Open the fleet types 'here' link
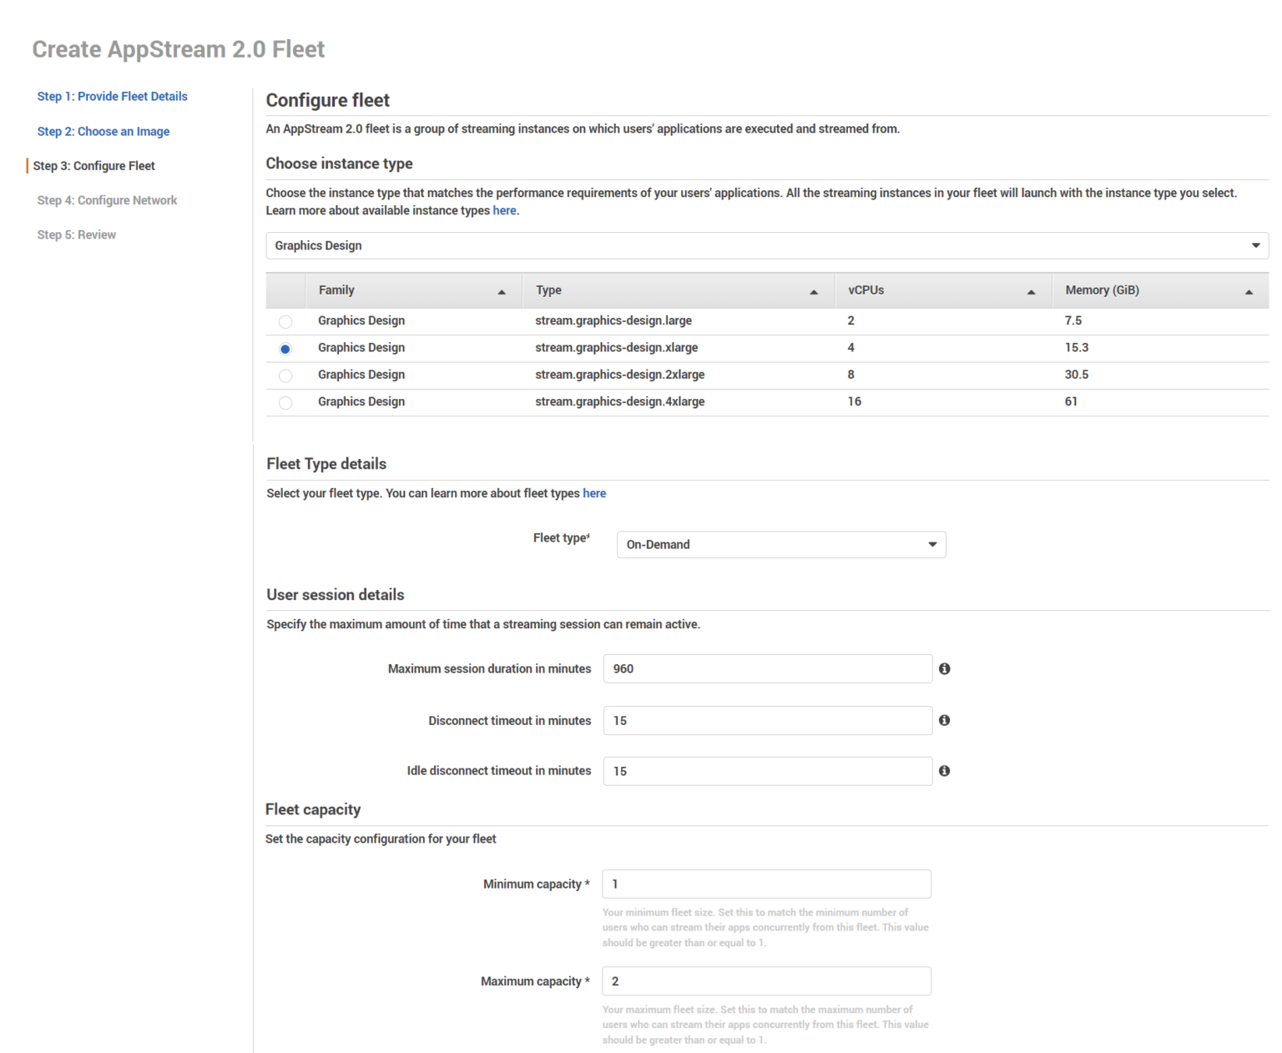This screenshot has height=1053, width=1282. (x=594, y=493)
